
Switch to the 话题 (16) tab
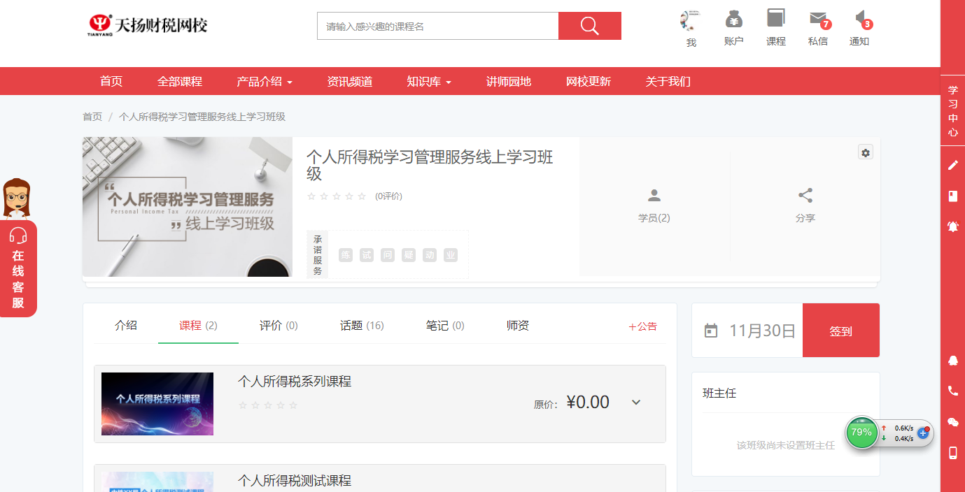361,326
